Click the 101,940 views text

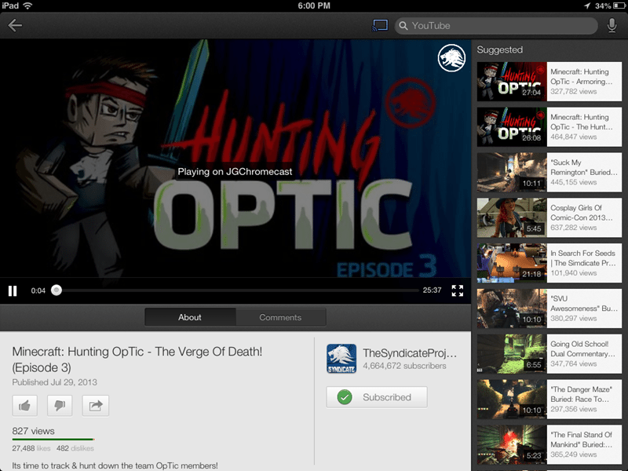574,273
